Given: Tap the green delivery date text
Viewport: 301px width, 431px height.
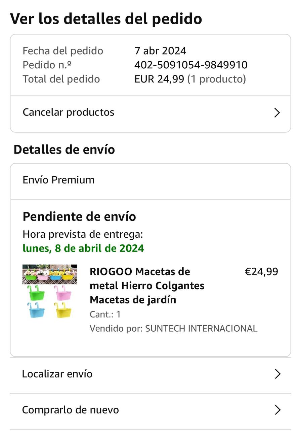Looking at the screenshot, I should (x=83, y=248).
